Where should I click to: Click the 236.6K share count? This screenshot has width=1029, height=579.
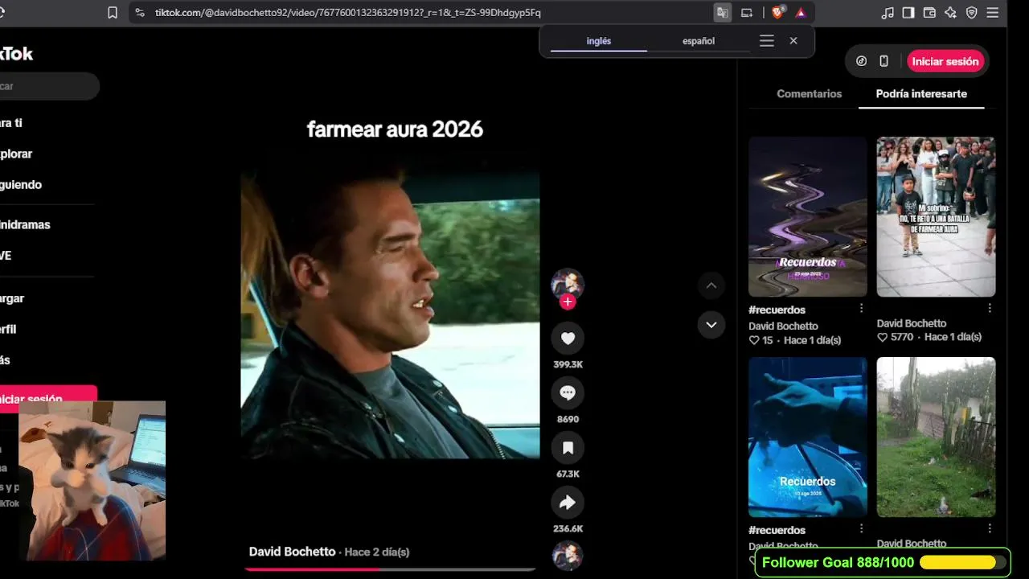click(x=568, y=528)
